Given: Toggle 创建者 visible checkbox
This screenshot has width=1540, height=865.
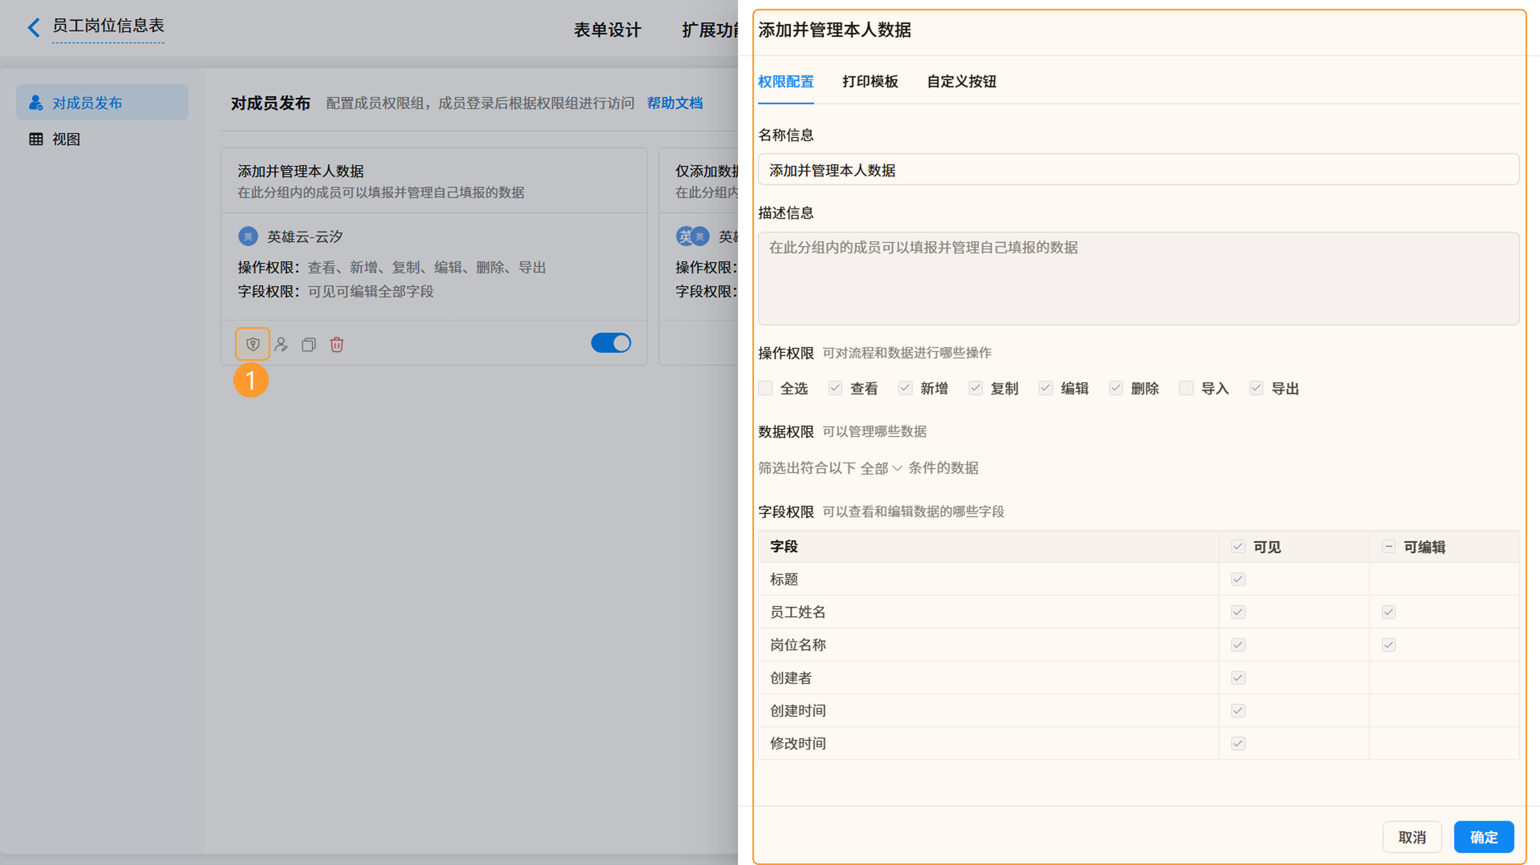Looking at the screenshot, I should point(1238,678).
